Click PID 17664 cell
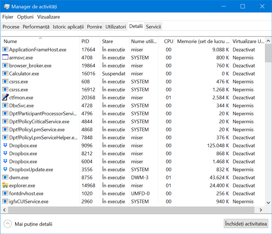272x234 pixels. click(x=88, y=49)
